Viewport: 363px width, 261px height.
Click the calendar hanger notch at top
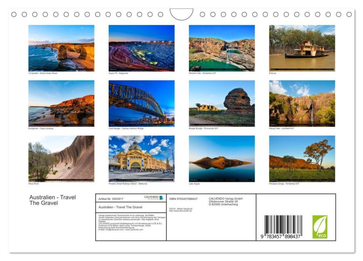[181, 14]
